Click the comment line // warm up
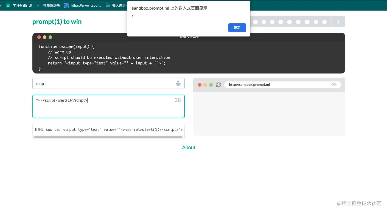387x212 pixels. pos(59,52)
